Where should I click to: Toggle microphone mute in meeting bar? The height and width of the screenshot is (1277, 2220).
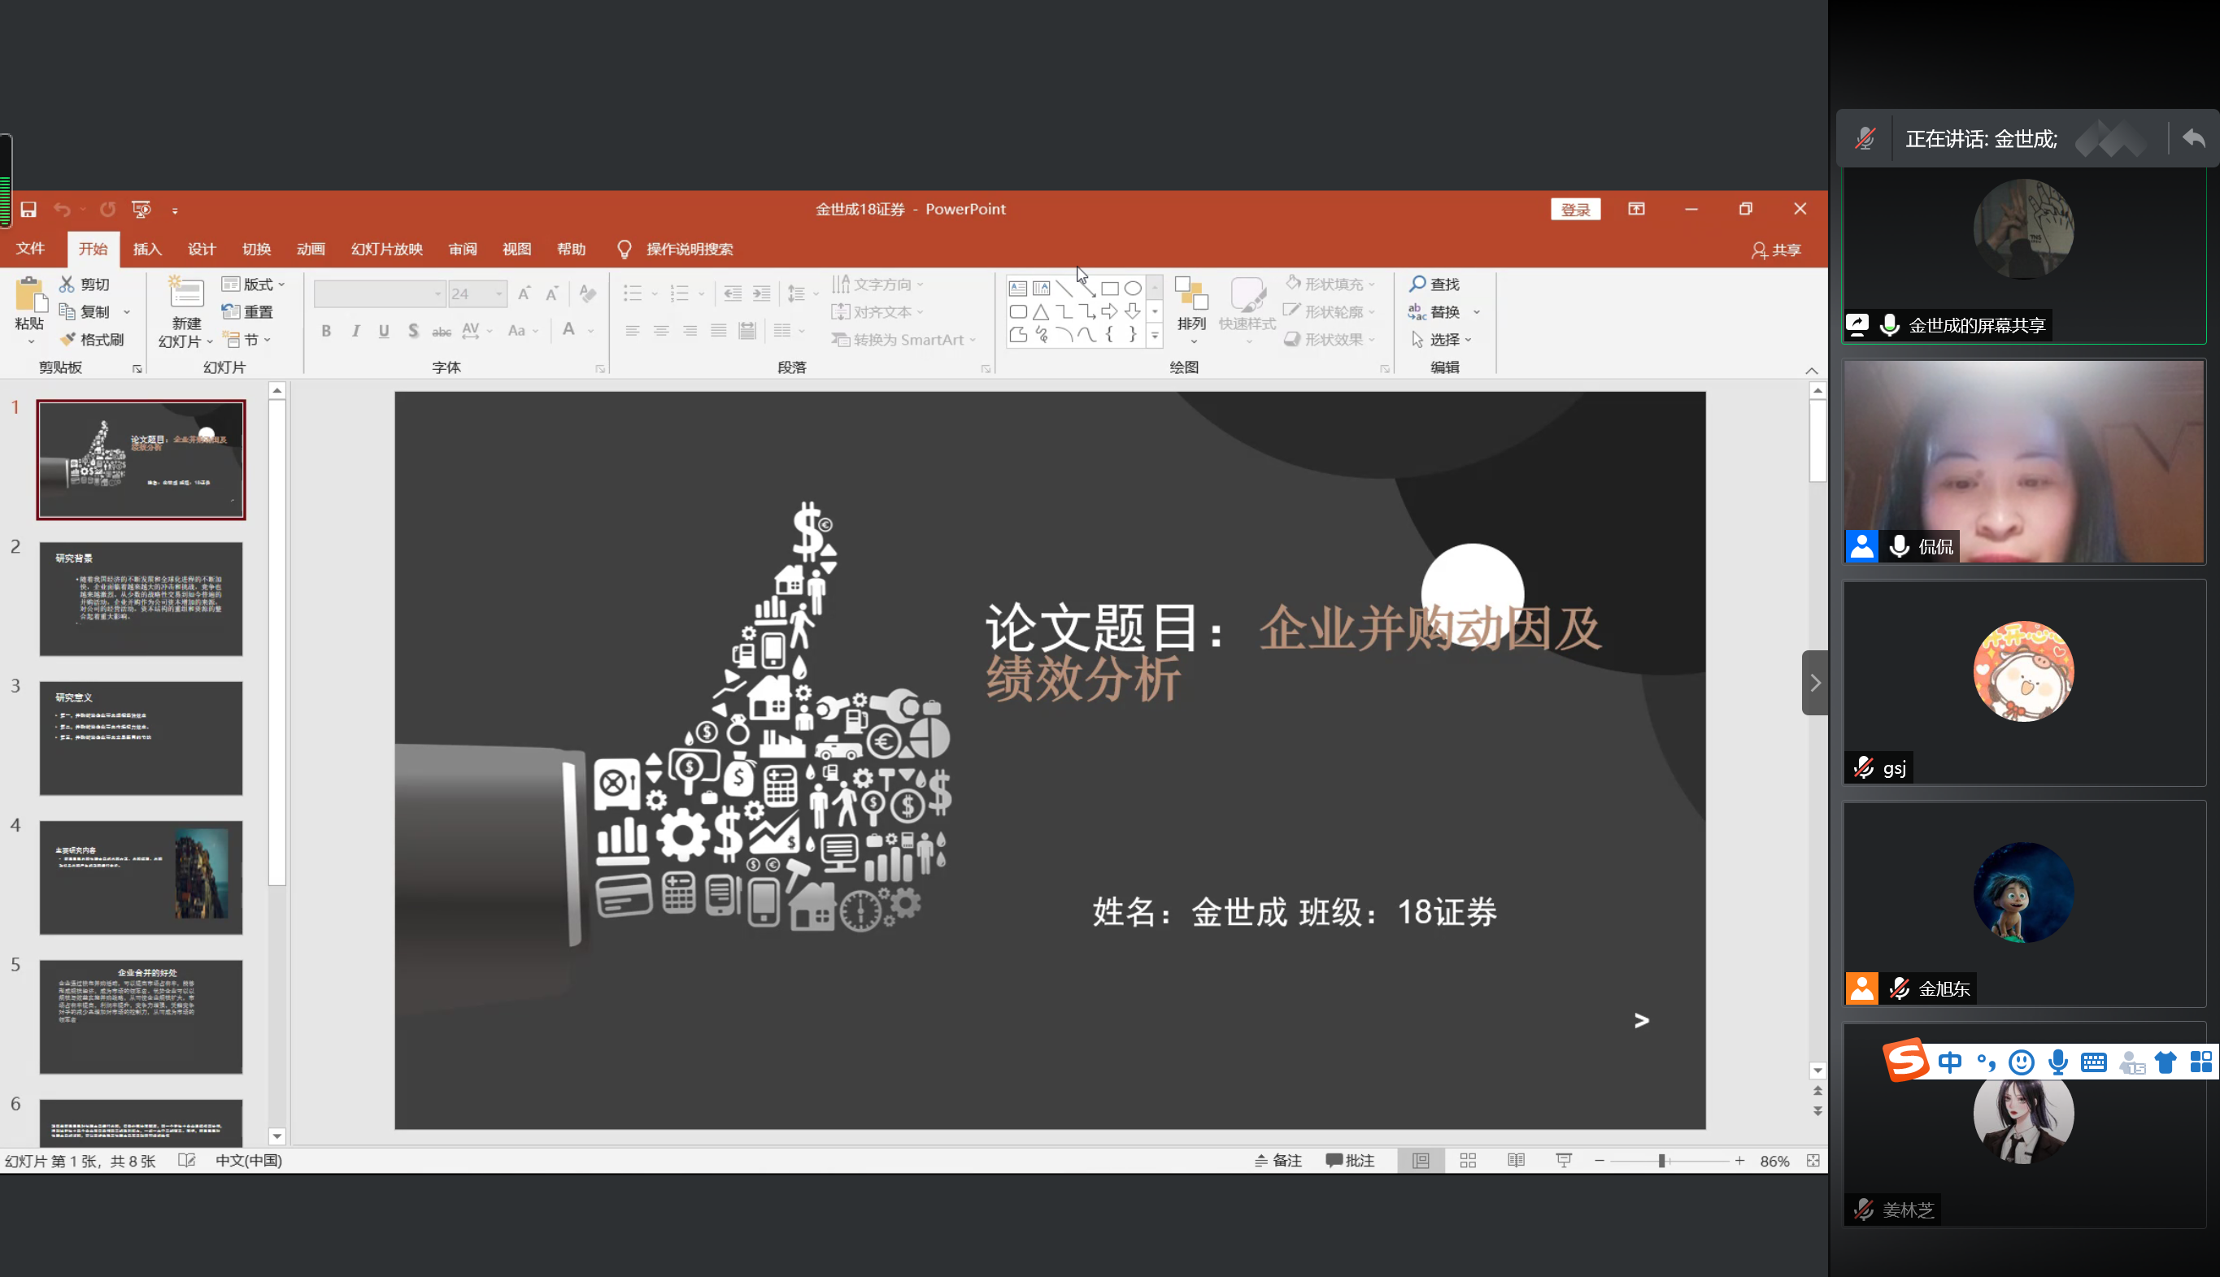pos(1865,138)
